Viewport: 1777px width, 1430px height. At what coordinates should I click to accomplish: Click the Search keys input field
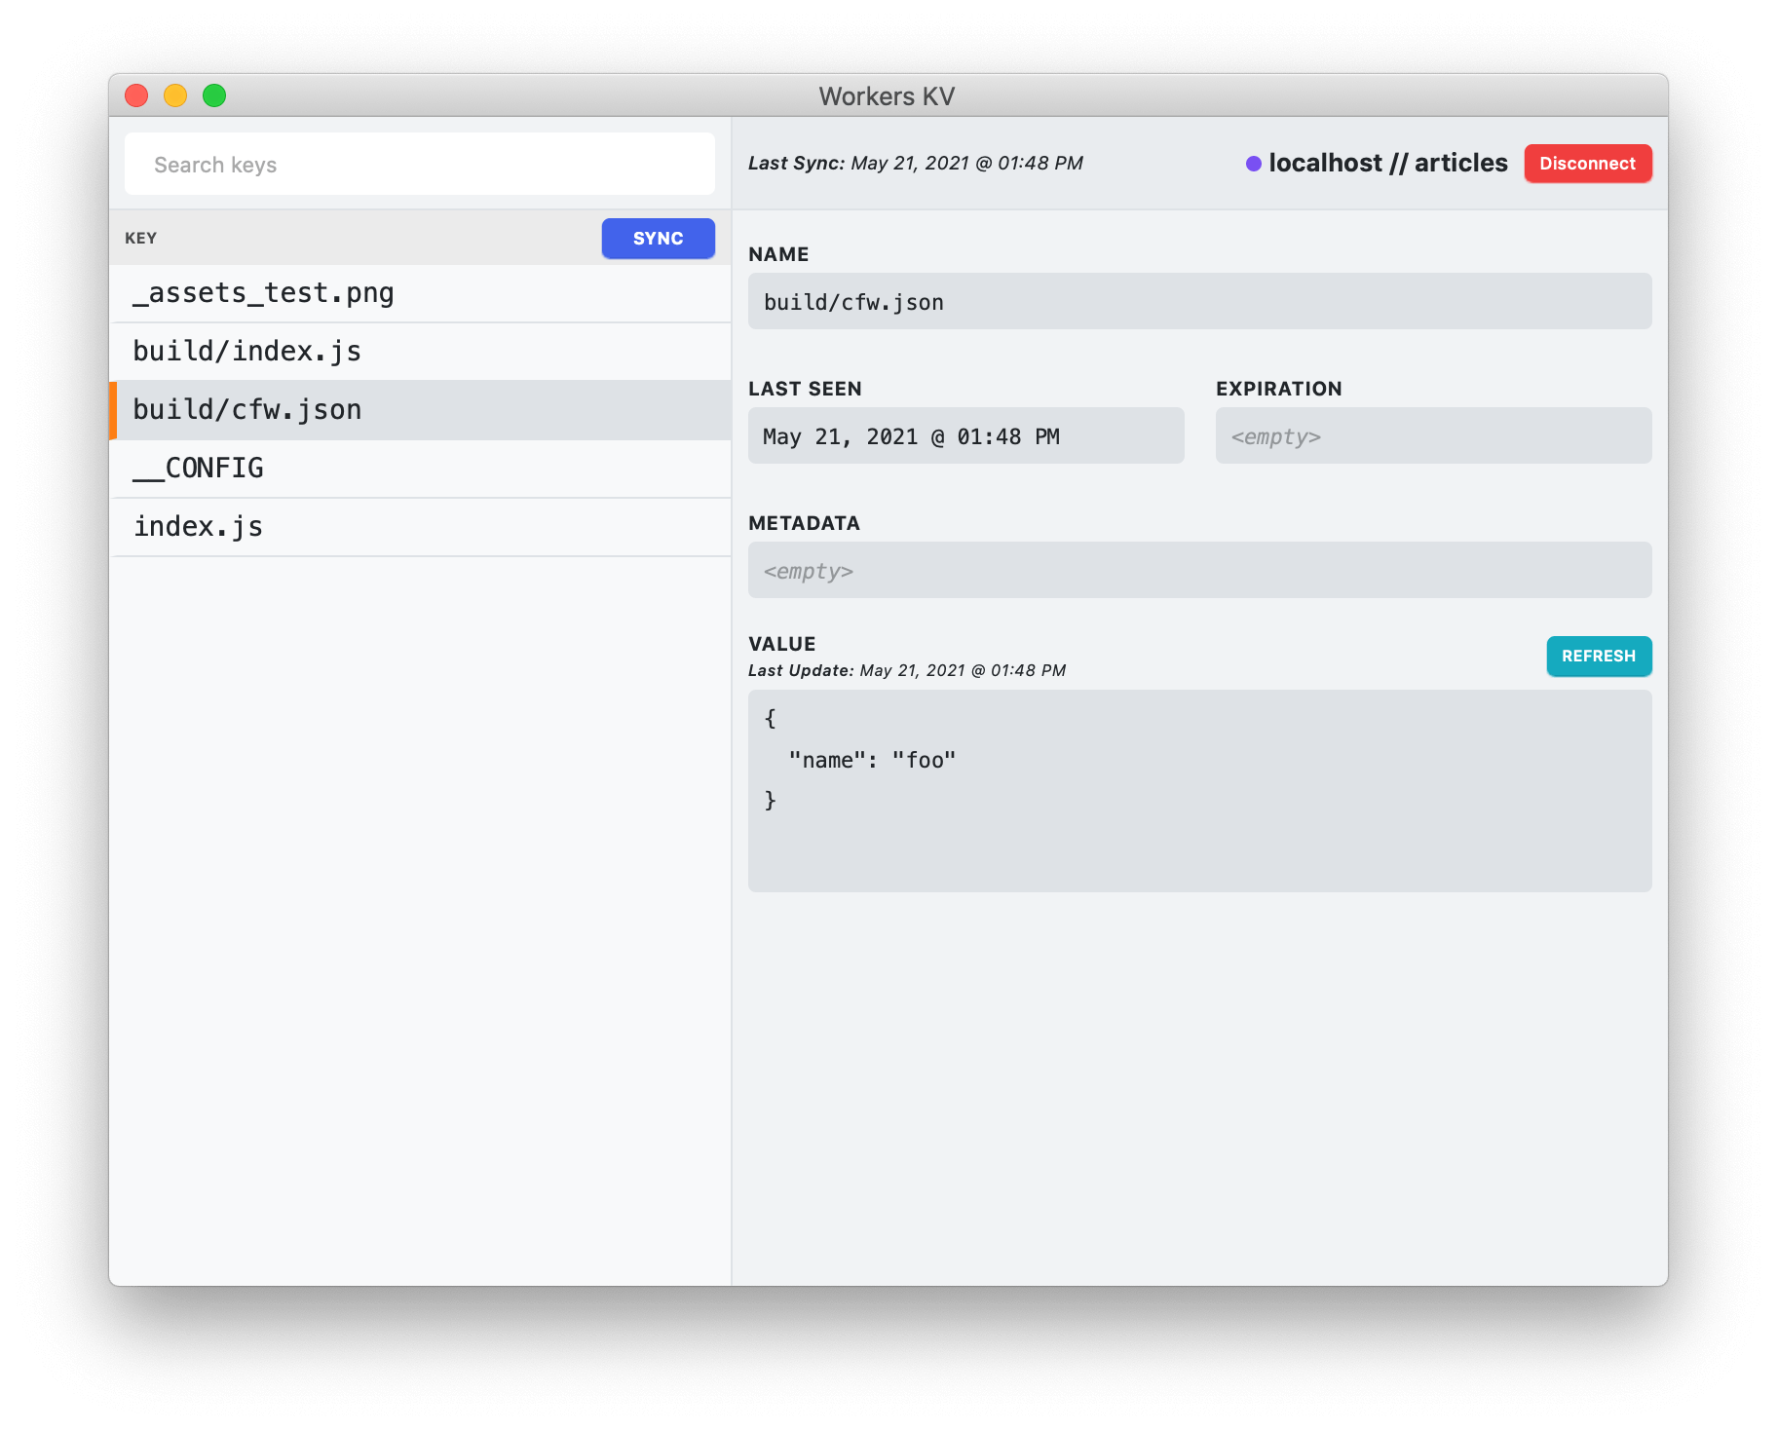419,164
